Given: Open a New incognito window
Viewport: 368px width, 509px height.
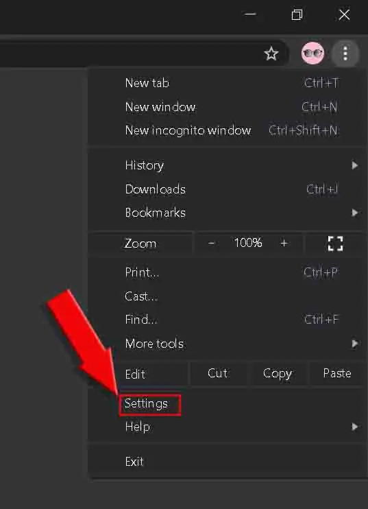Looking at the screenshot, I should tap(227, 130).
